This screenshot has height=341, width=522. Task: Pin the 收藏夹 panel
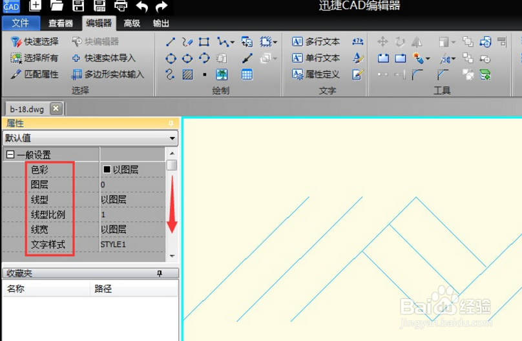[160, 273]
